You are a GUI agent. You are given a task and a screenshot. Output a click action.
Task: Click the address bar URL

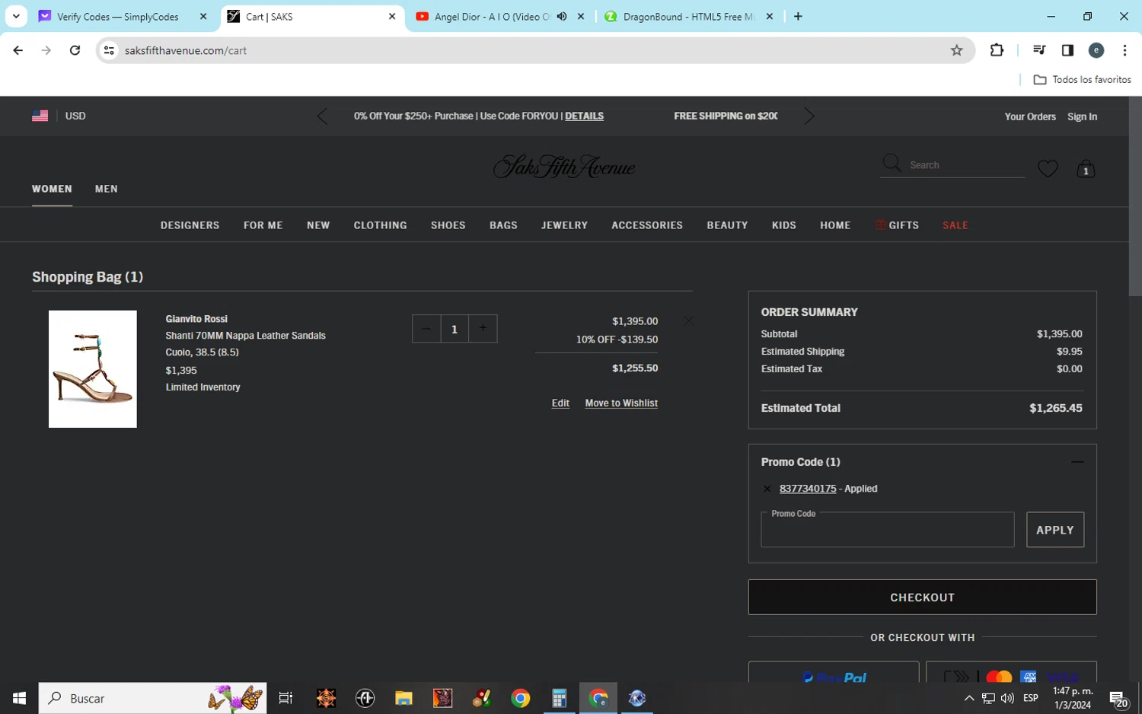(186, 50)
